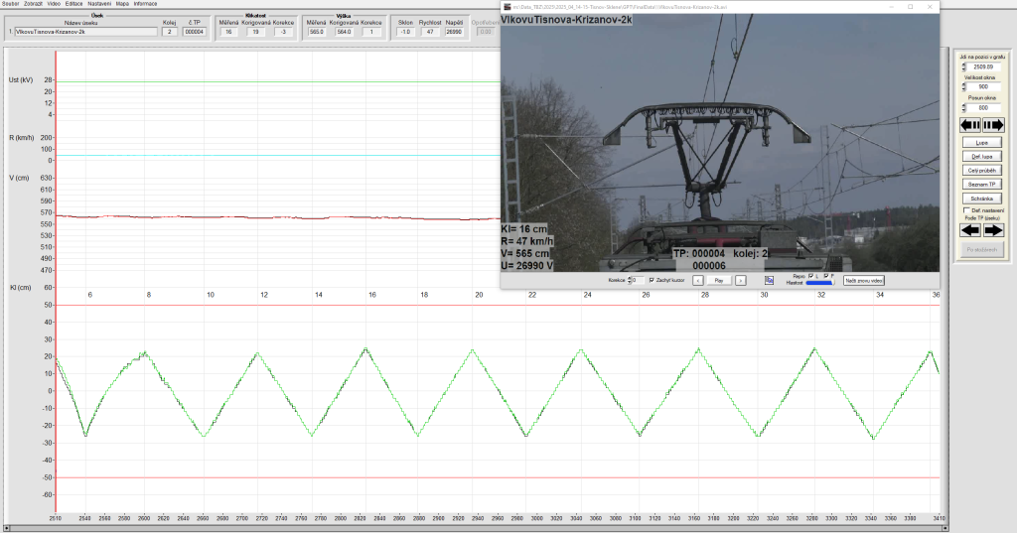Go to next TP section arrow
Image resolution: width=1017 pixels, height=533 pixels.
tap(993, 230)
